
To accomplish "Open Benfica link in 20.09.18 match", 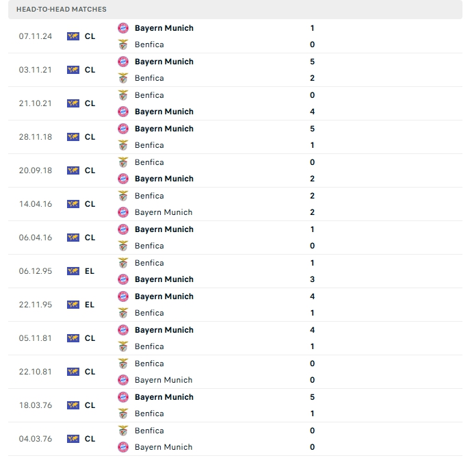I will pos(149,162).
